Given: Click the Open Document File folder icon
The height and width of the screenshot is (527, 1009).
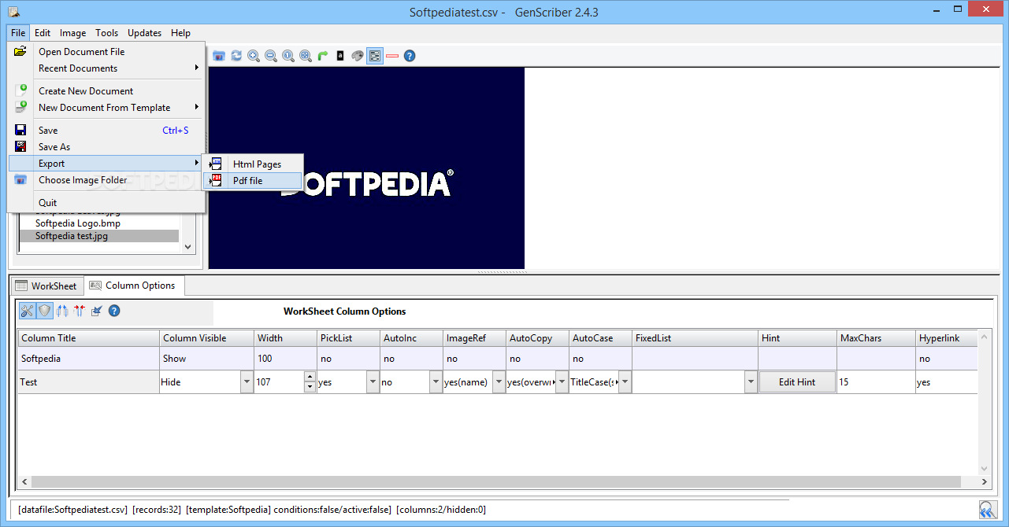Looking at the screenshot, I should point(20,51).
